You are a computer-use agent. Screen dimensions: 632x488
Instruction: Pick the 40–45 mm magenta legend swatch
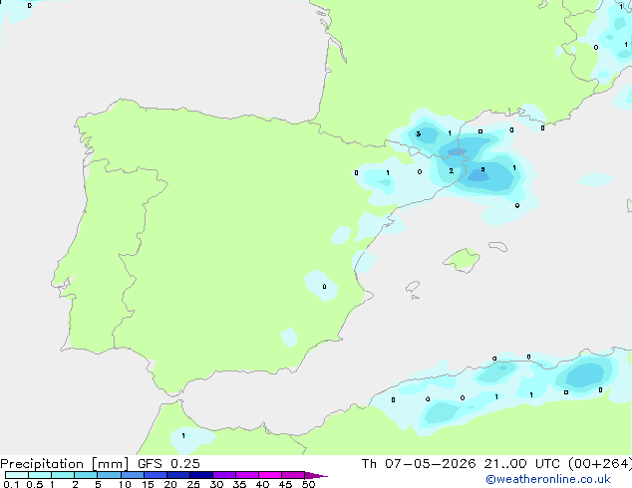point(270,475)
